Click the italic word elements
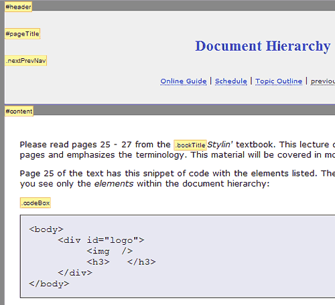335x305 pixels. [114, 184]
